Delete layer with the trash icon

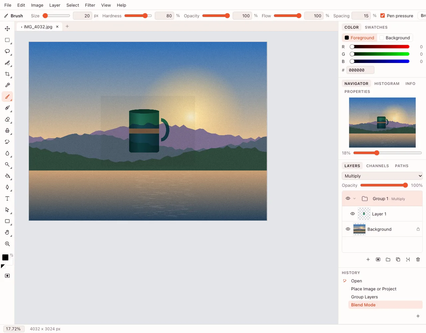pyautogui.click(x=418, y=259)
